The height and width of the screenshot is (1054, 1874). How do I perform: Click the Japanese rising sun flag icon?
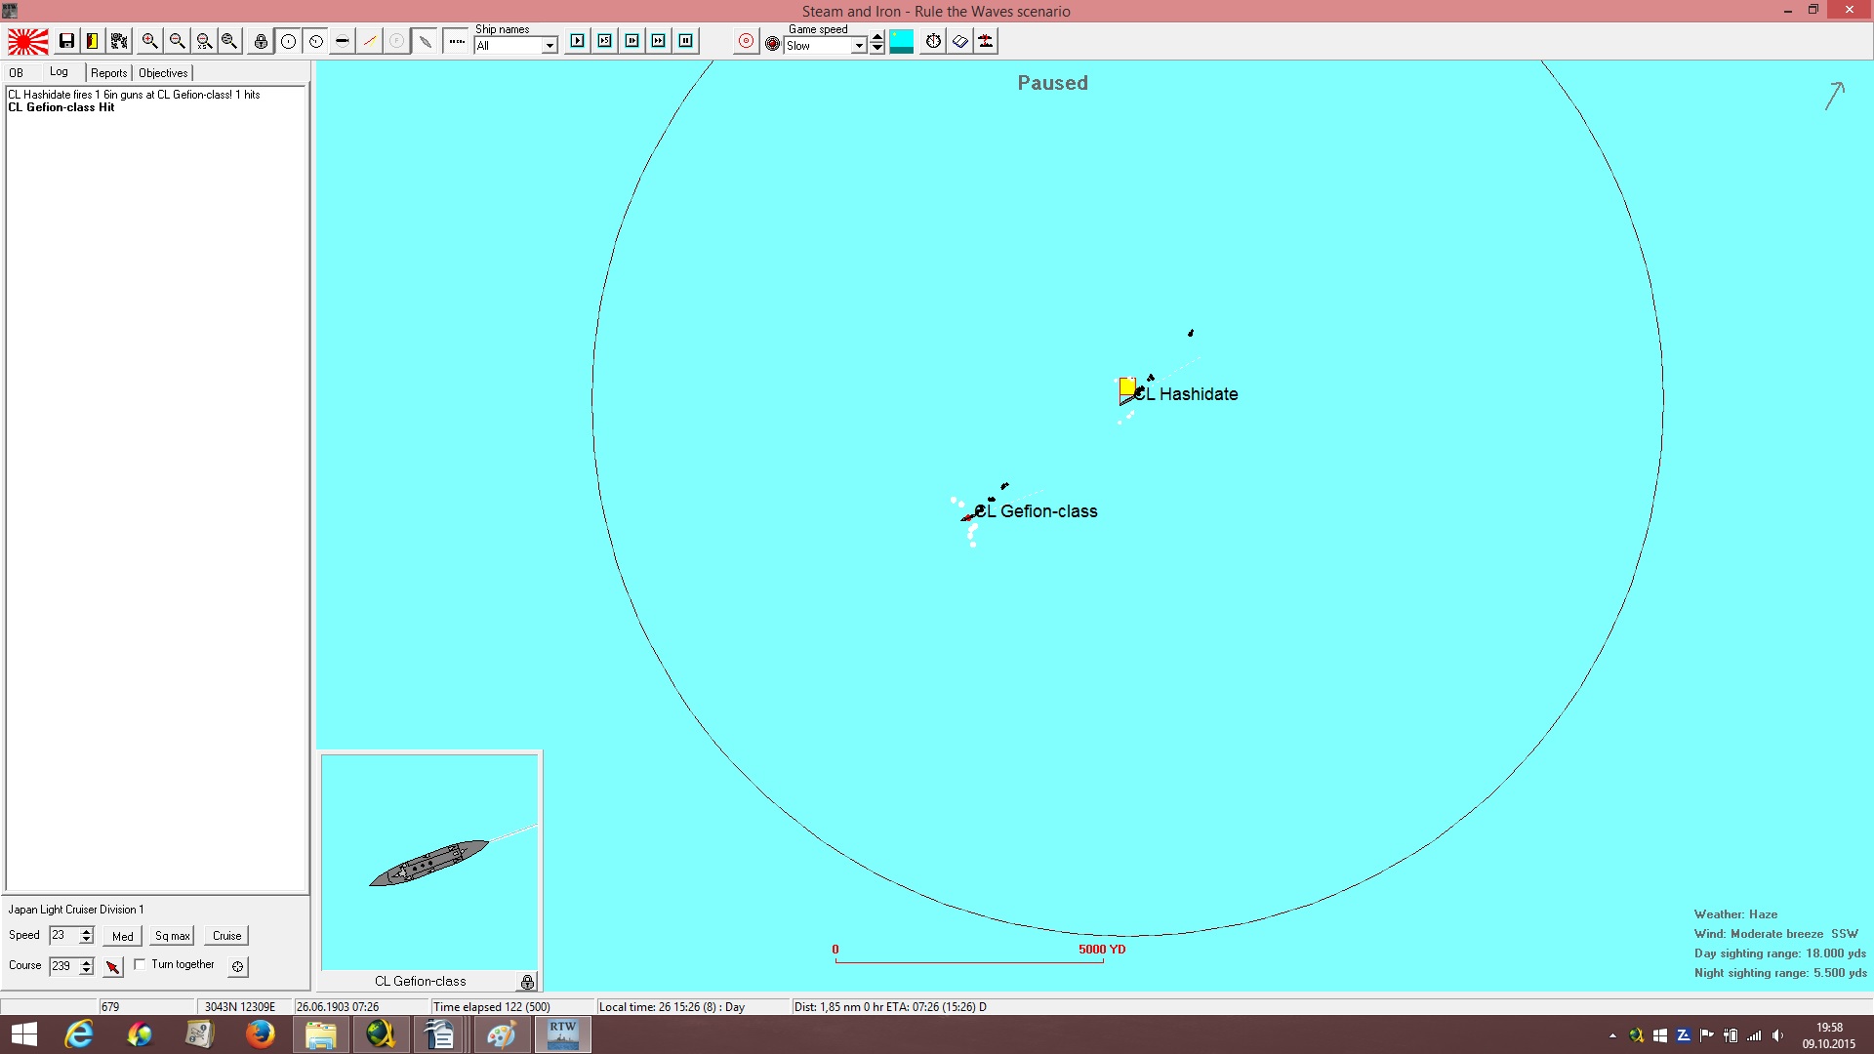click(x=28, y=41)
